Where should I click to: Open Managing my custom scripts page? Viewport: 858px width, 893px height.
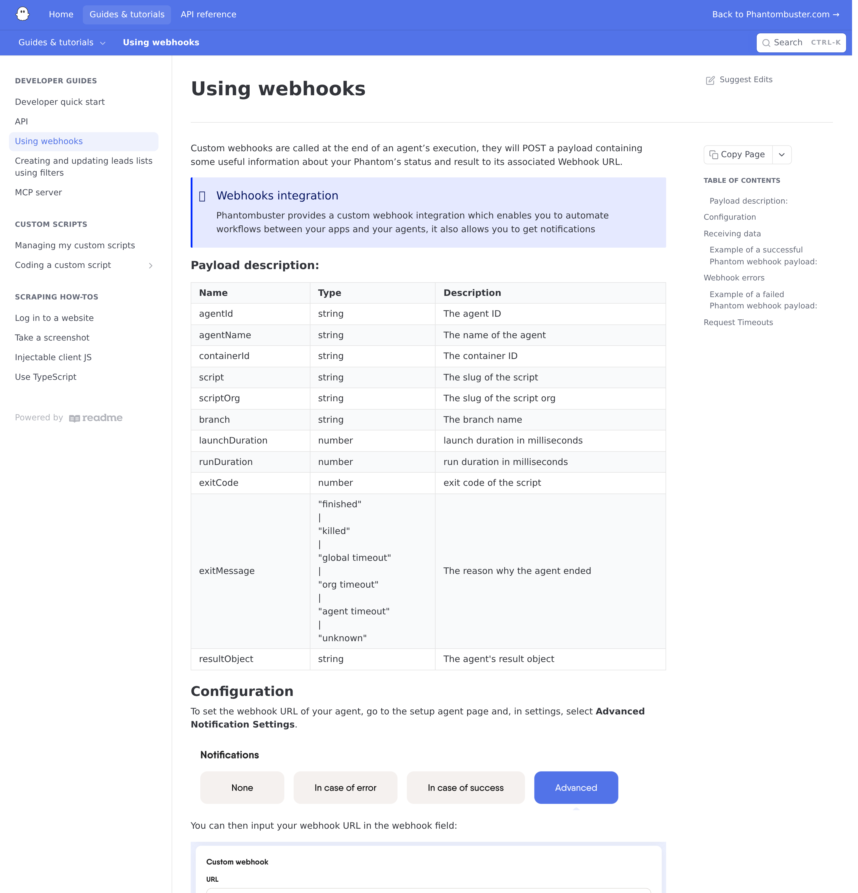point(75,246)
